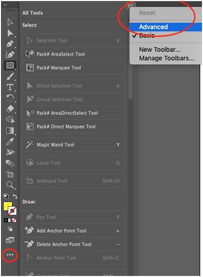Choose the Paintbrush tool in toolbar
Image resolution: width=203 pixels, height=277 pixels.
10,77
